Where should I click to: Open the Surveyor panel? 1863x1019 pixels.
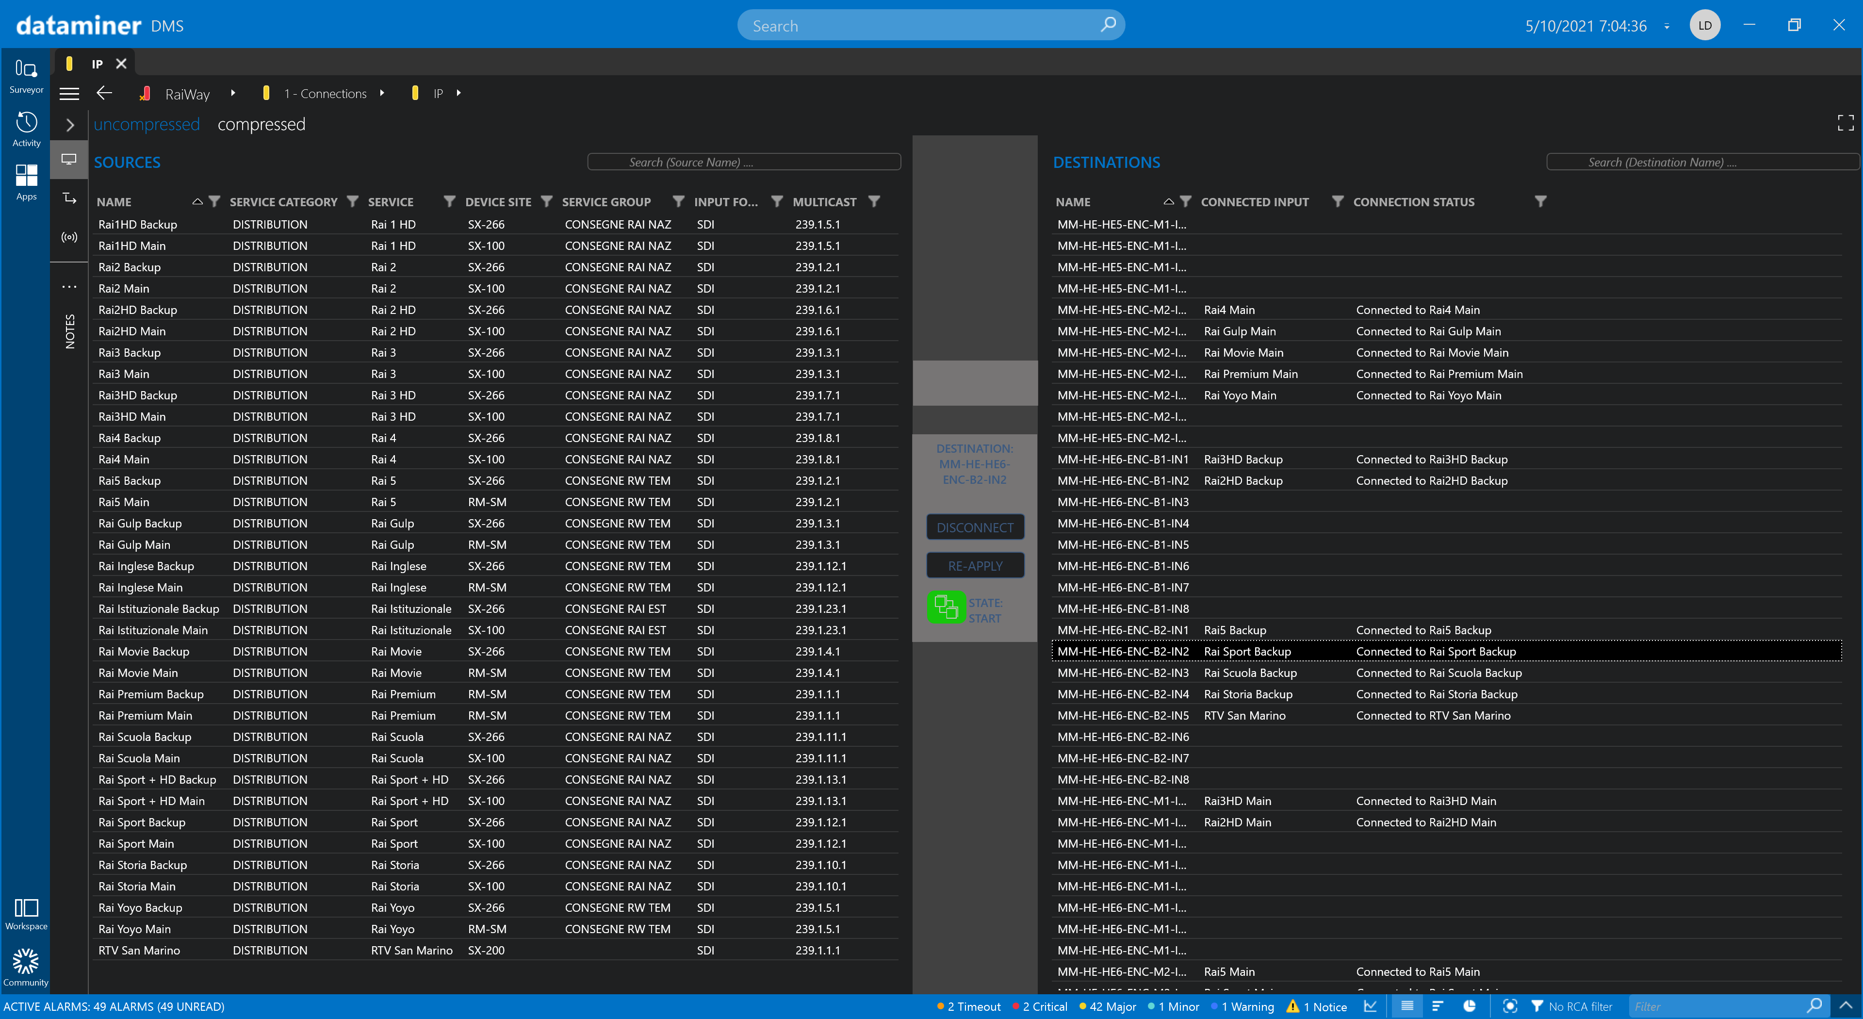click(26, 77)
